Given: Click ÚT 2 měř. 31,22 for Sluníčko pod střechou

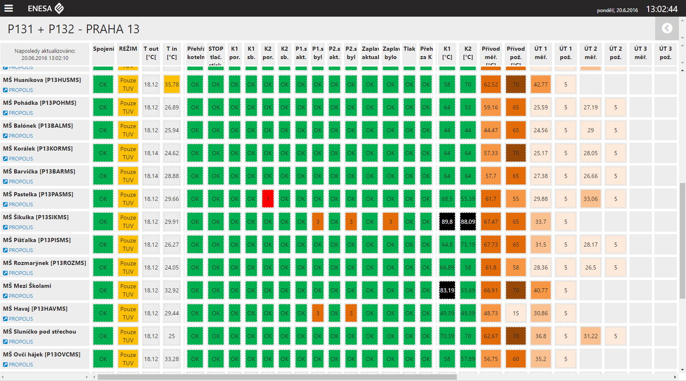Looking at the screenshot, I should 591,336.
